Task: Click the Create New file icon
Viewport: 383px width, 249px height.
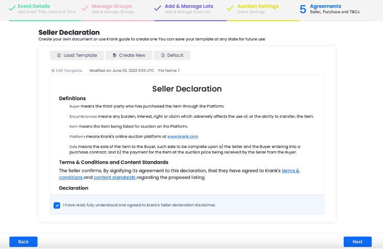Action: point(114,55)
